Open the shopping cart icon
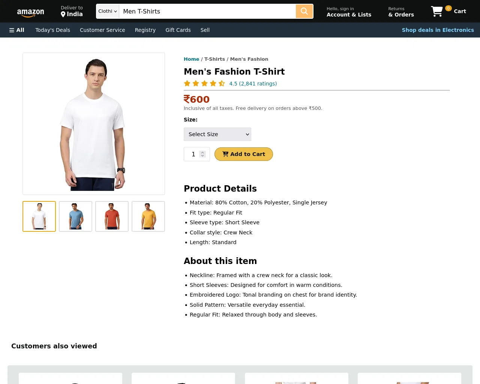Screen dimensions: 480x384 tap(437, 11)
